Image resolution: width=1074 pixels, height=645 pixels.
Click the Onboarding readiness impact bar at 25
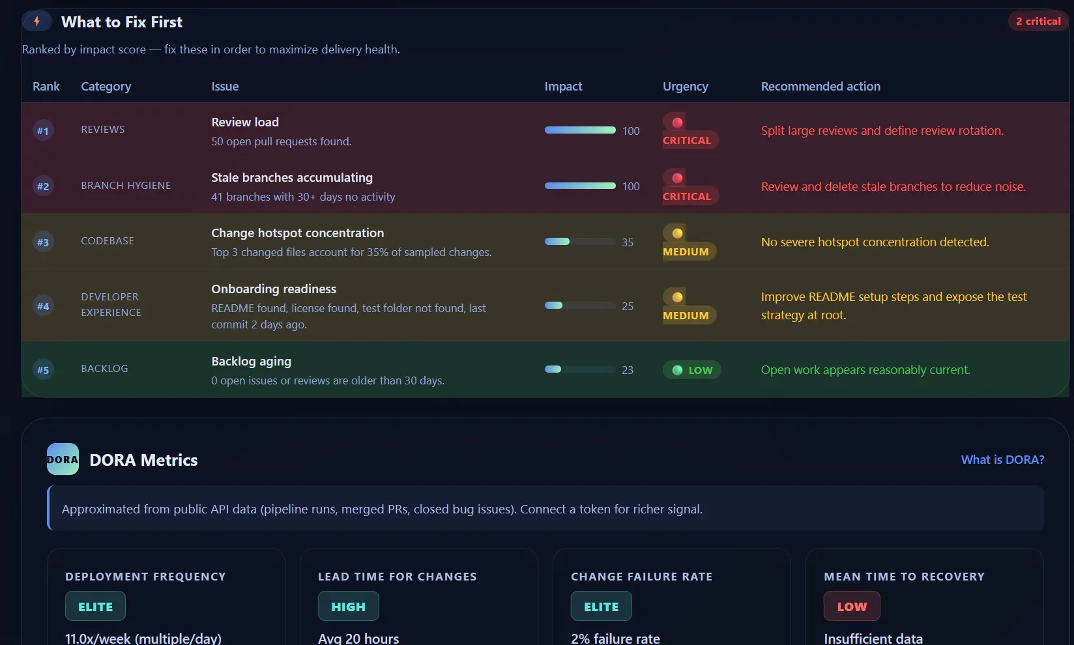[580, 306]
